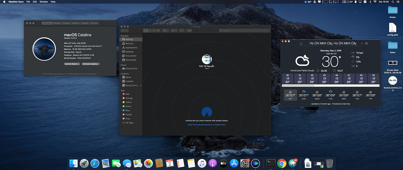Select the SUN daily forecast tile
403x170 pixels.
pyautogui.click(x=304, y=95)
